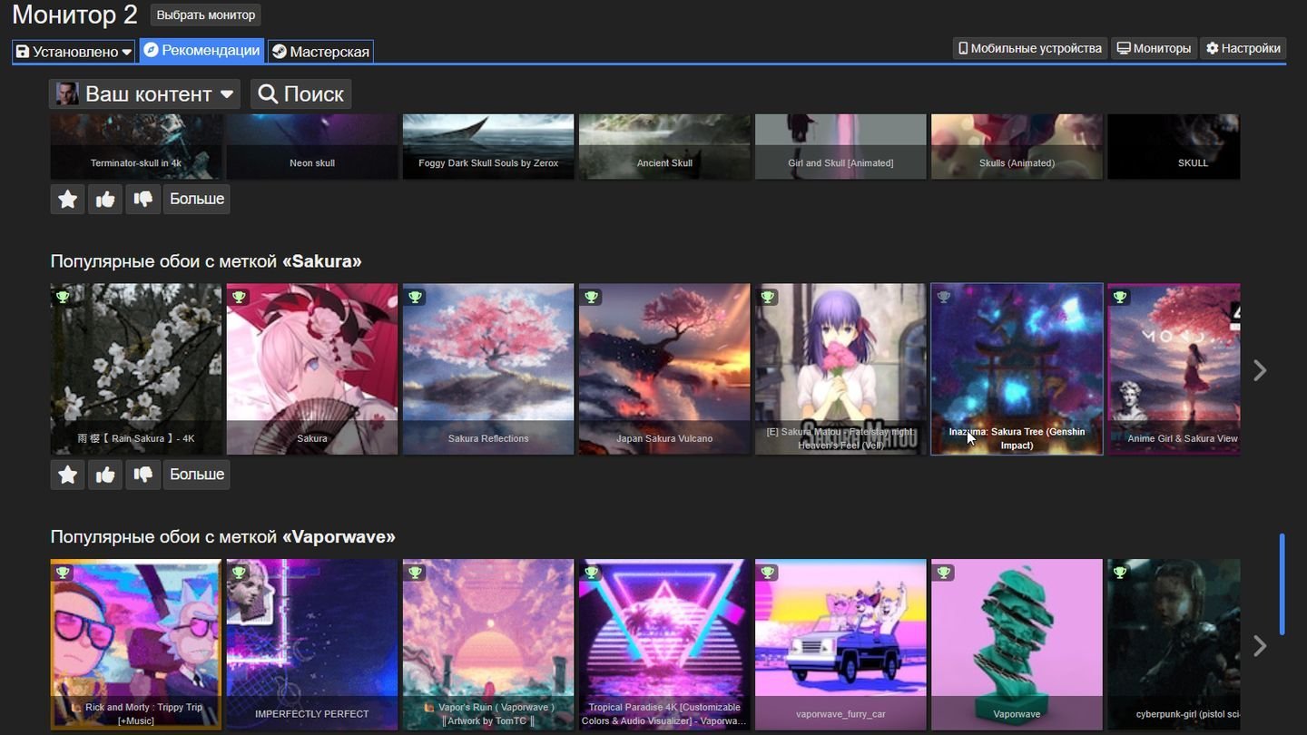
Task: Click trophy icon on vaporwave_furry_car
Action: (767, 573)
